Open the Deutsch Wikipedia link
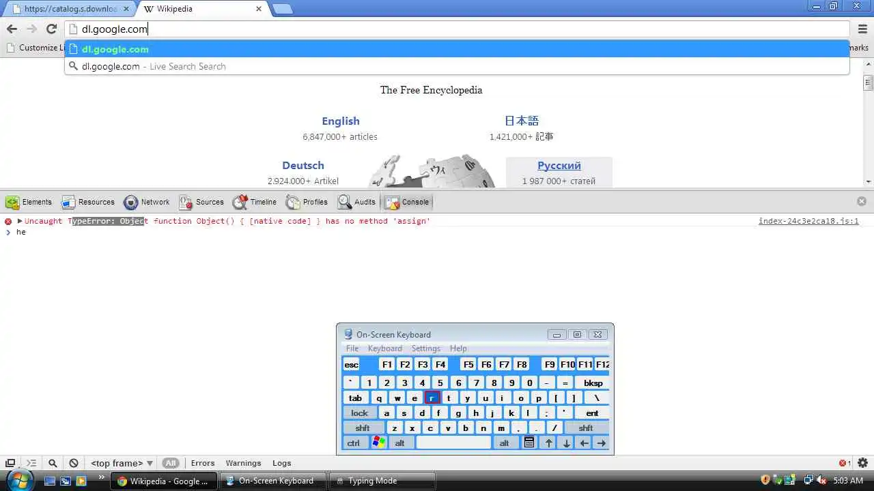Viewport: 874px width, 491px height. point(303,165)
